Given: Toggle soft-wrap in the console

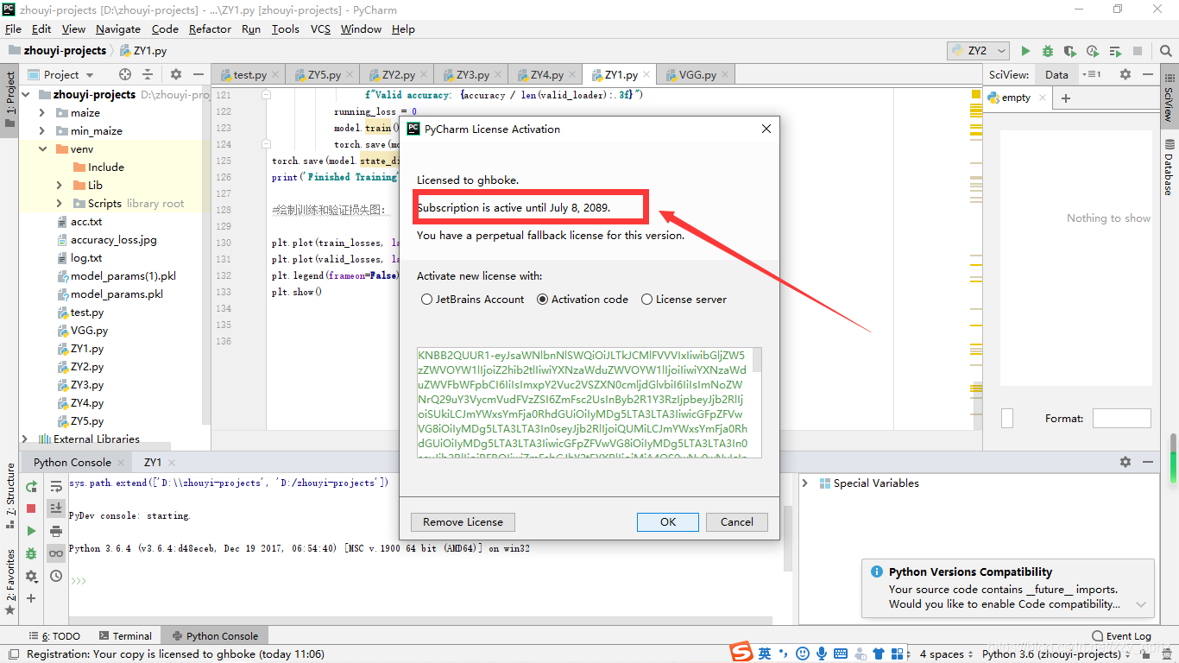Looking at the screenshot, I should tap(56, 487).
